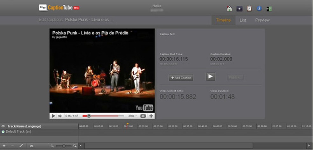The width and height of the screenshot is (313, 150).
Task: Add a new track with plus icon
Action: point(4,146)
